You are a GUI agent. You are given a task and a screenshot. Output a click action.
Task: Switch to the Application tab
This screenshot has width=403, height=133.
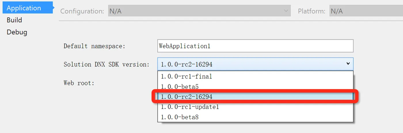24,8
